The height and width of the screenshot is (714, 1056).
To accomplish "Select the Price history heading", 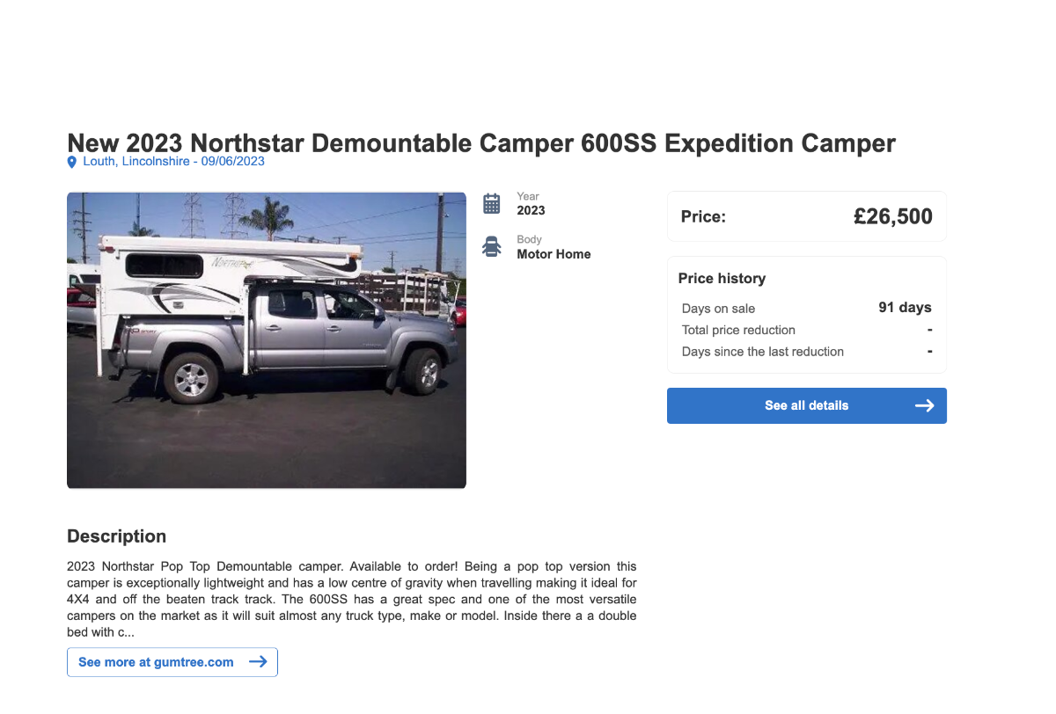I will [722, 279].
